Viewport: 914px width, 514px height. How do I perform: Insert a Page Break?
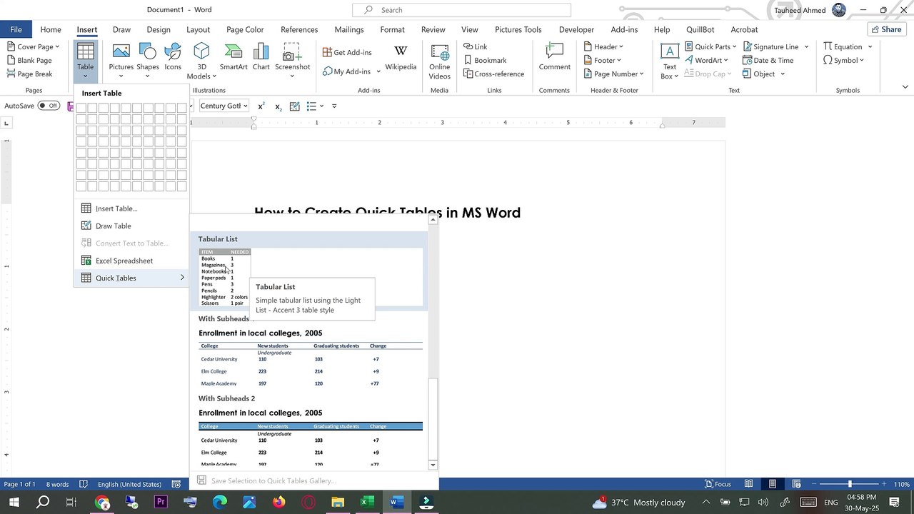[x=29, y=74]
